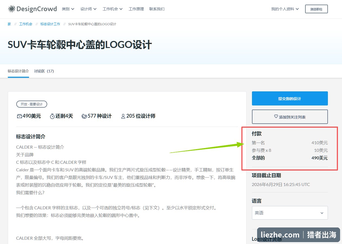This screenshot has height=244, width=342.
Task: Click the 还剩4天 text
Action: click(x=64, y=116)
